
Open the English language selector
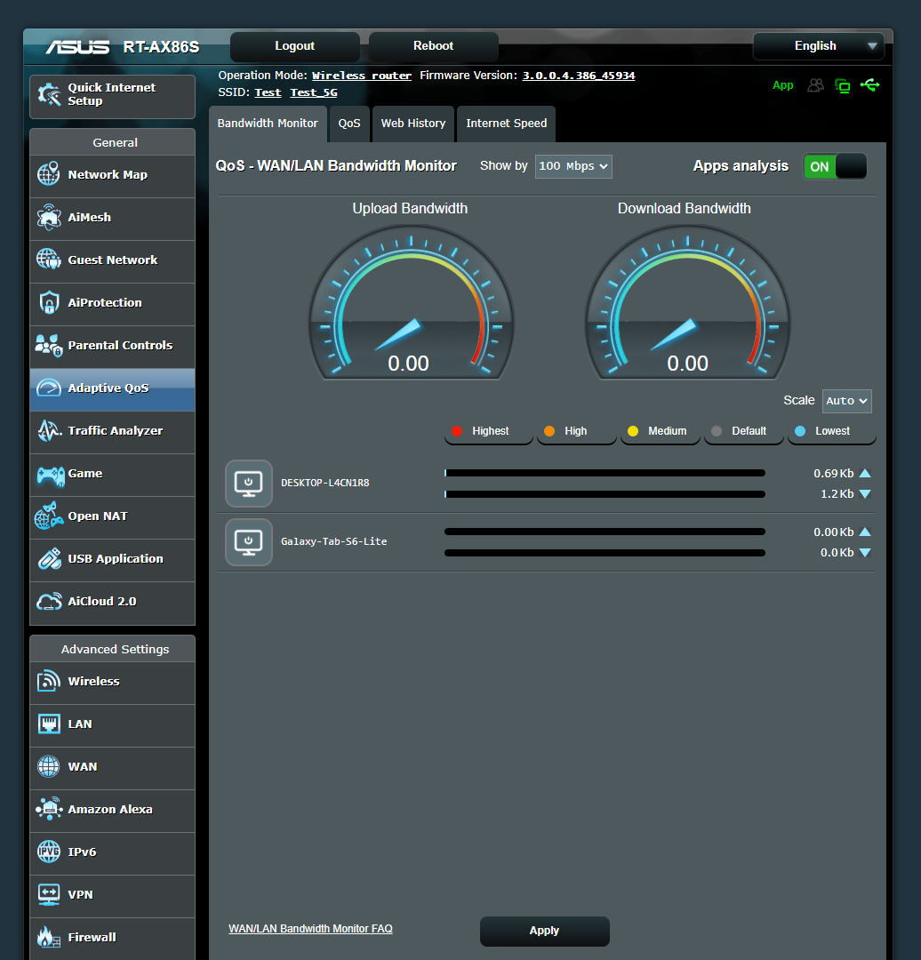817,45
